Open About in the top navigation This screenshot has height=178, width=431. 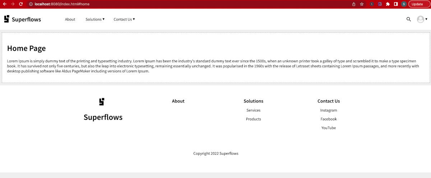[x=70, y=19]
